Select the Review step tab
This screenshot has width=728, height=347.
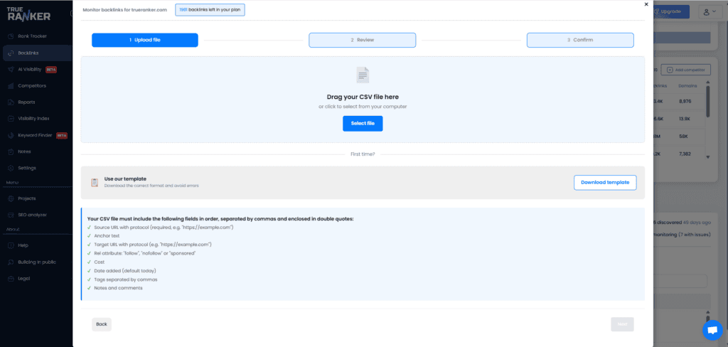tap(362, 40)
